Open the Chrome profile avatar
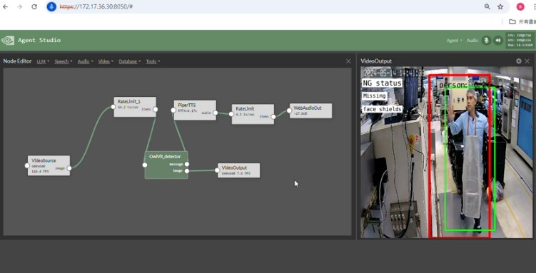 [520, 7]
